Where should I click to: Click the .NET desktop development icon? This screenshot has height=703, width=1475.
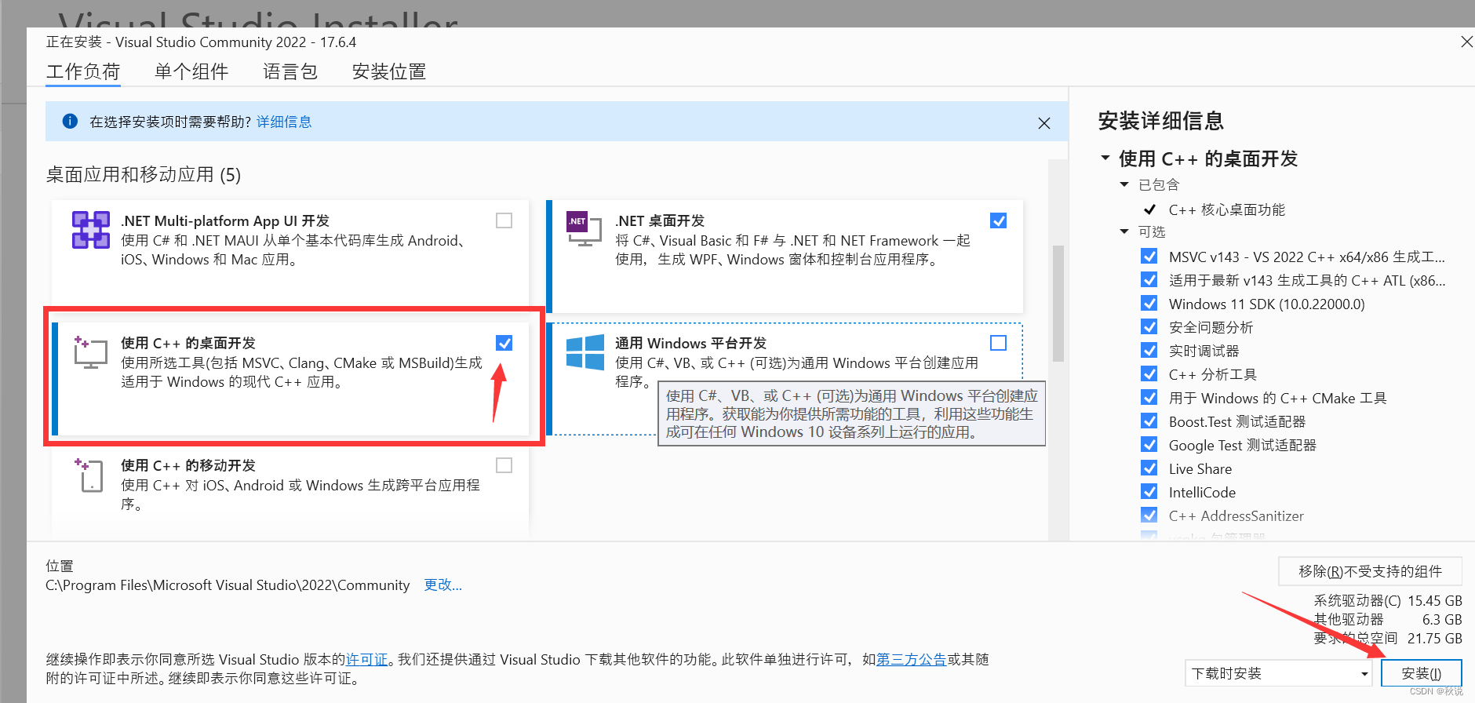pos(584,229)
